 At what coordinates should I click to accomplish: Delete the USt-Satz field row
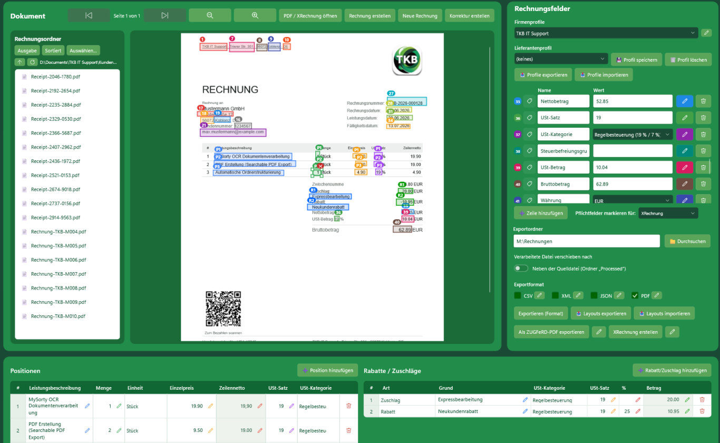pyautogui.click(x=703, y=118)
